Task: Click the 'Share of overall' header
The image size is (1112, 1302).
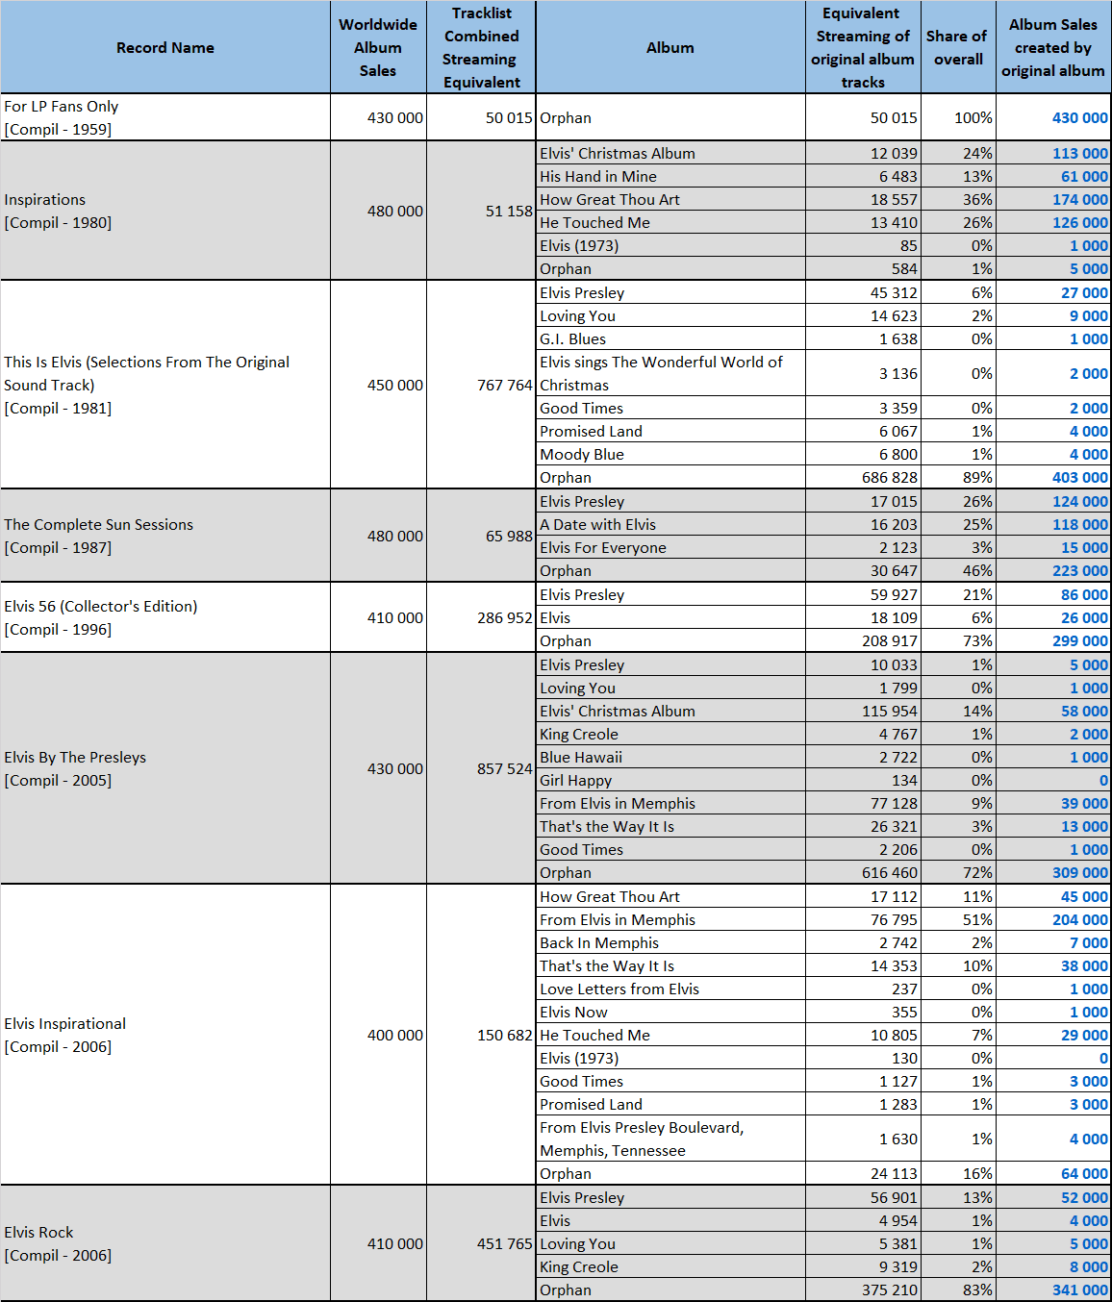Action: [958, 47]
